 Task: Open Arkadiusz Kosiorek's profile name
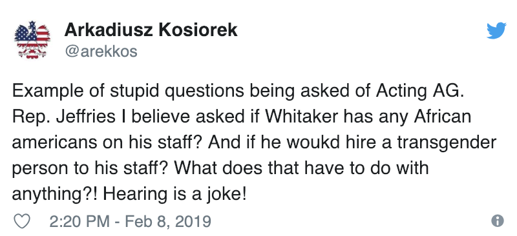coord(151,30)
